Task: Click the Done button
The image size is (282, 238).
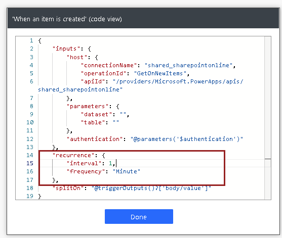Action: (139, 216)
